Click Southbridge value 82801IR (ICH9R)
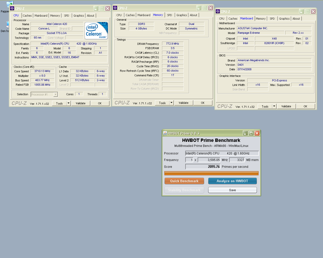This screenshot has width=323, height=258. [274, 43]
